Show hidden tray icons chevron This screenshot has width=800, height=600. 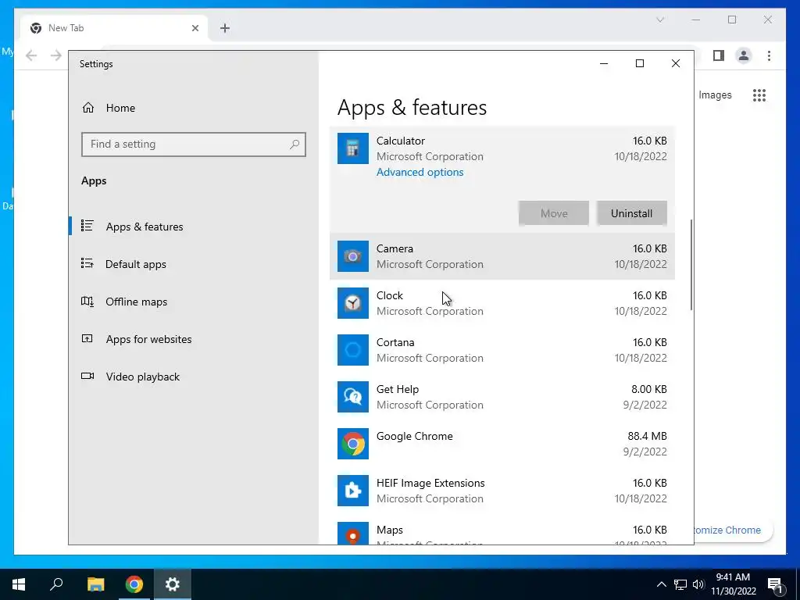point(661,584)
